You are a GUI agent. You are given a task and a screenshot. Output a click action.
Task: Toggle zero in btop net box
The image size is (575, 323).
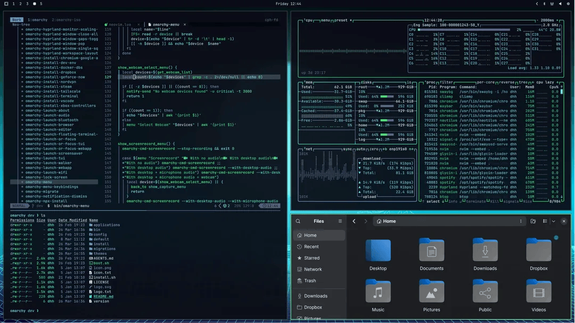click(374, 149)
